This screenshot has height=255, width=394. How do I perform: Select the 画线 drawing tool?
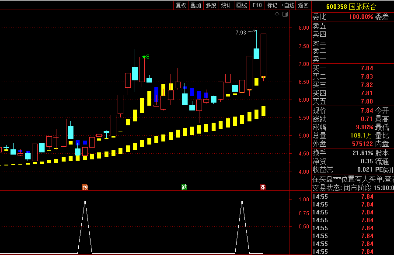[x=241, y=5]
